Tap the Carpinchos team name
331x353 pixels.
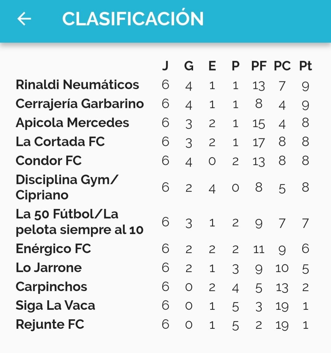(51, 287)
